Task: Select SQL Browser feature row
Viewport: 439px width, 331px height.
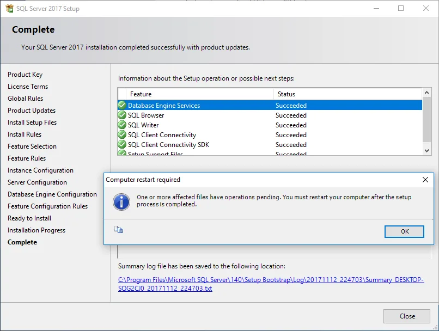Action: (270, 115)
